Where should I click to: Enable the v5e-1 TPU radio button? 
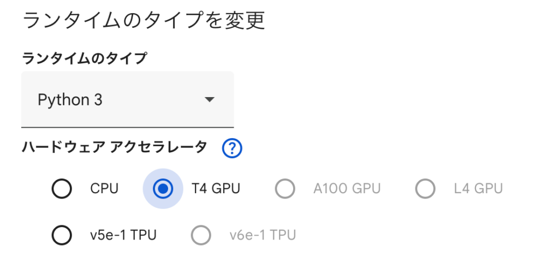coord(62,235)
